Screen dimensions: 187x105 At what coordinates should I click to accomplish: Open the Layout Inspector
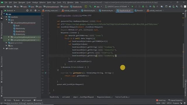click(175, 100)
